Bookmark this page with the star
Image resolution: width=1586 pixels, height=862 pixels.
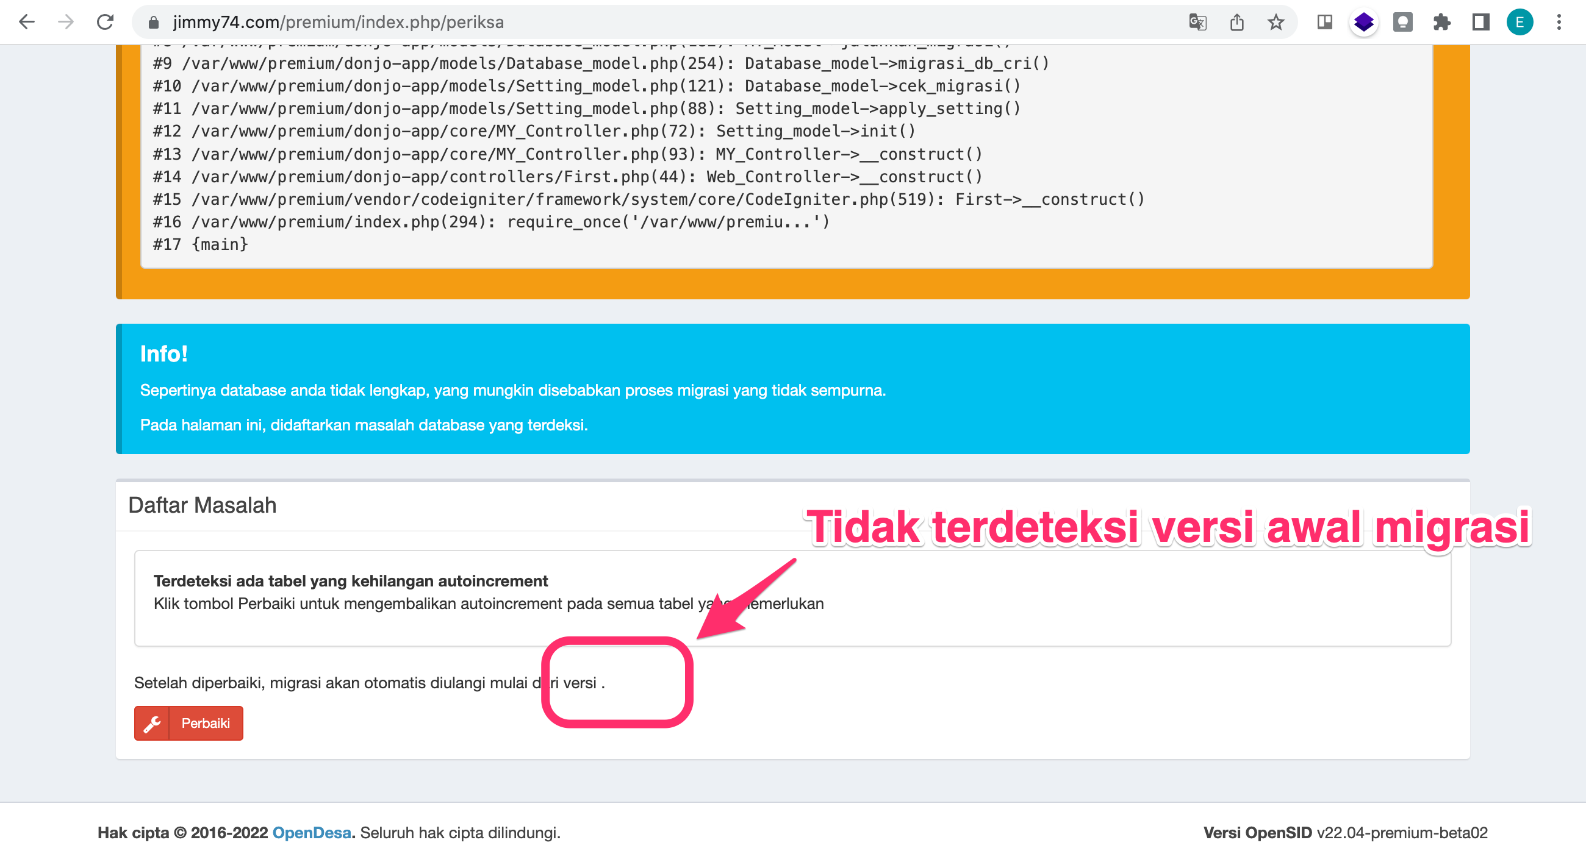1276,22
